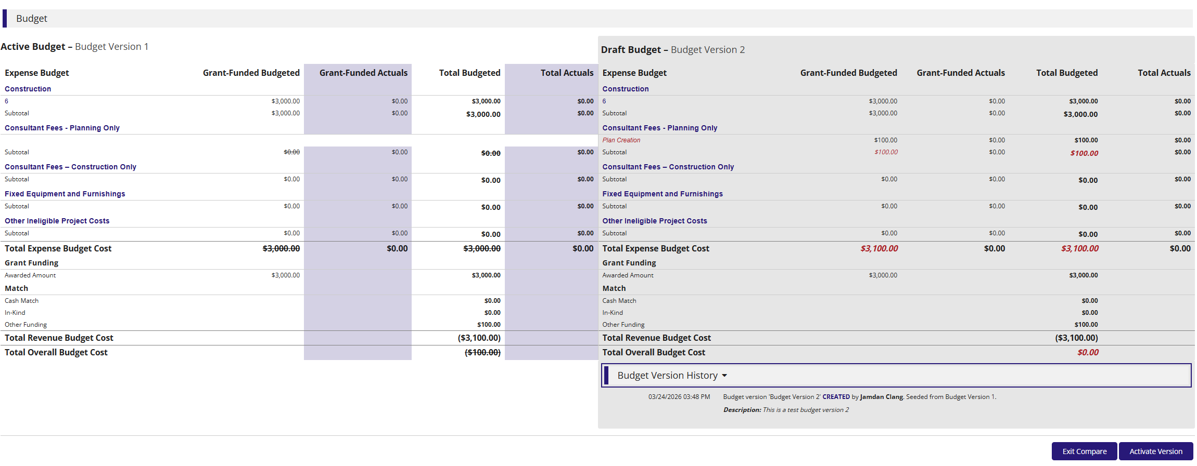Open Consultant Fees – Construction Only in Active Budget

pos(70,167)
